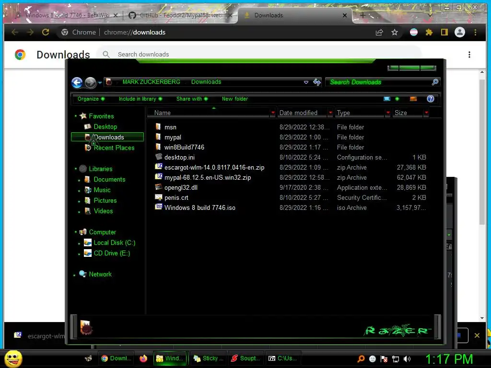491x368 pixels.
Task: Switch to Sticky Notes in the taskbar
Action: coord(208,358)
